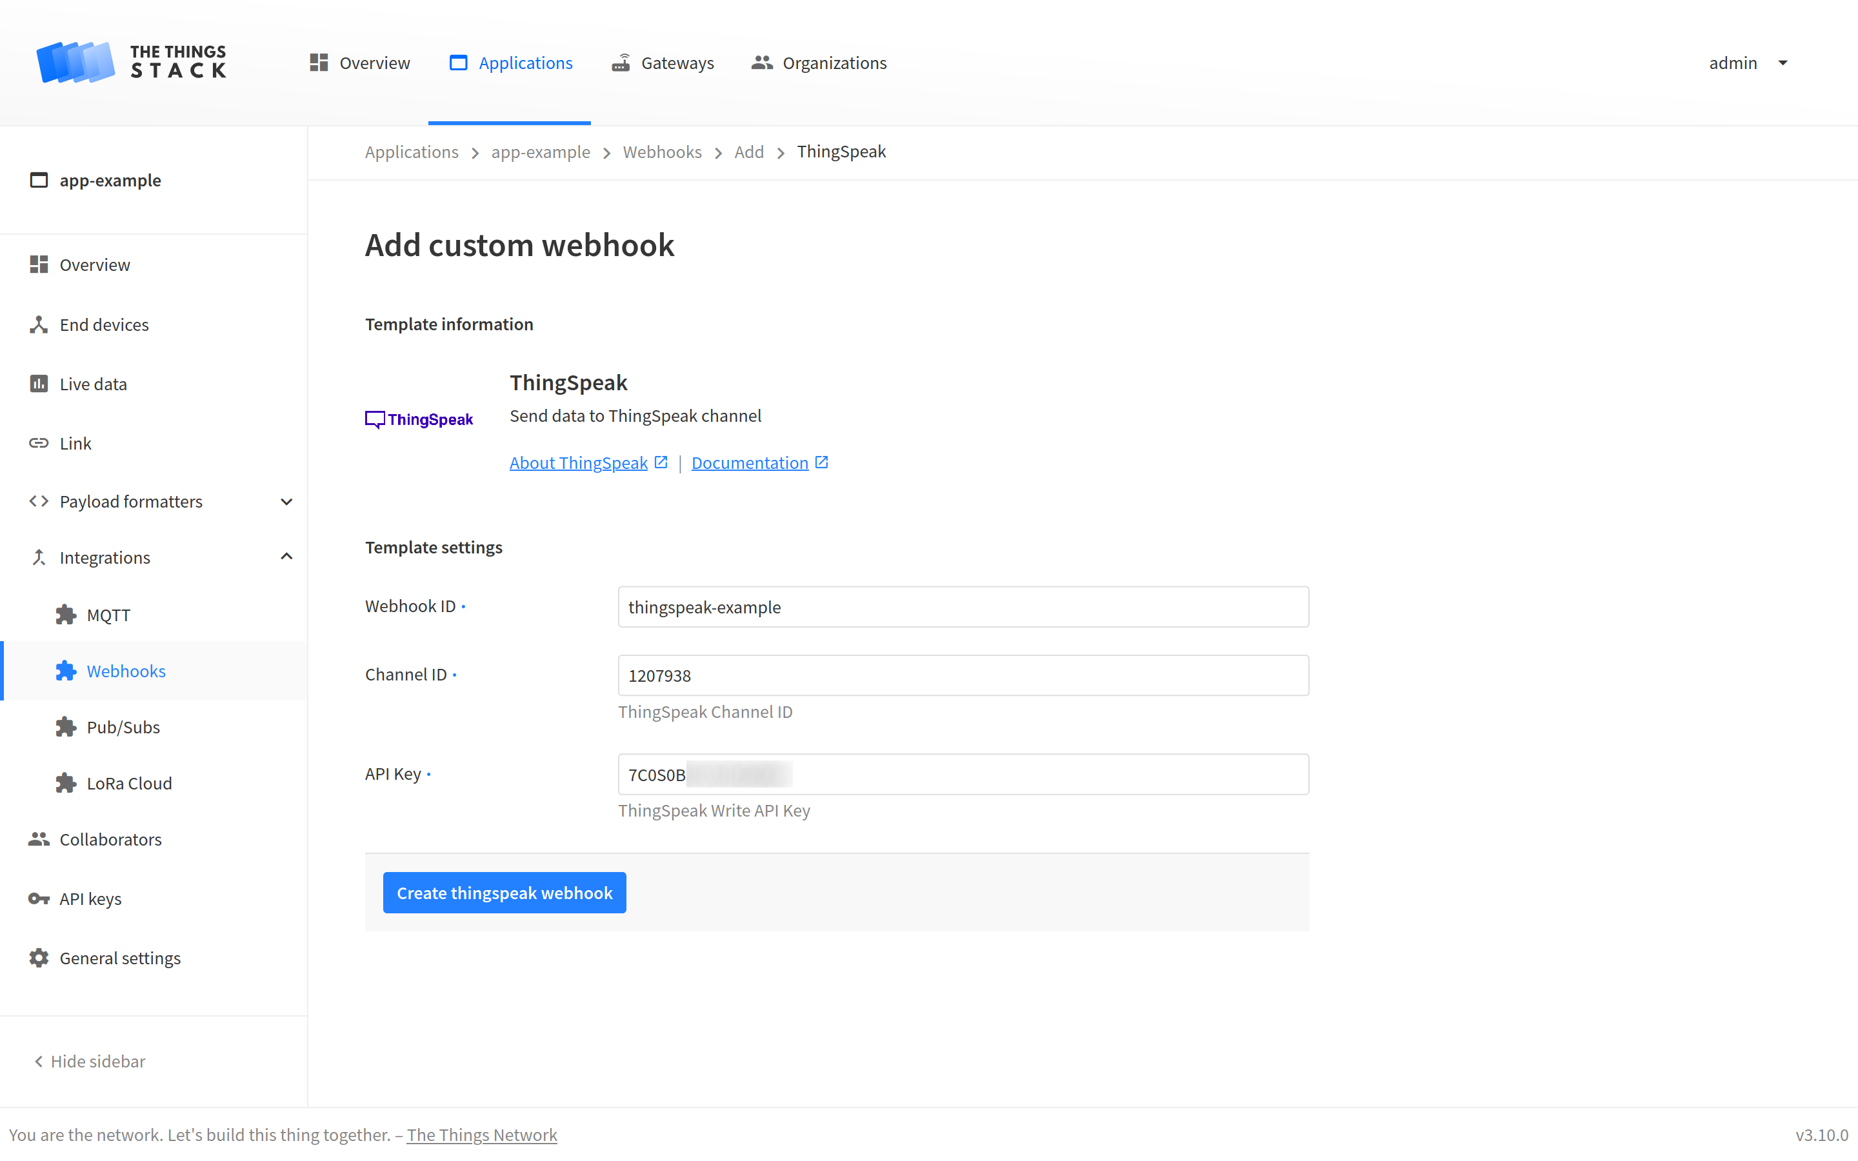Visit The Things Network footer link
The height and width of the screenshot is (1161, 1858).
[x=481, y=1134]
